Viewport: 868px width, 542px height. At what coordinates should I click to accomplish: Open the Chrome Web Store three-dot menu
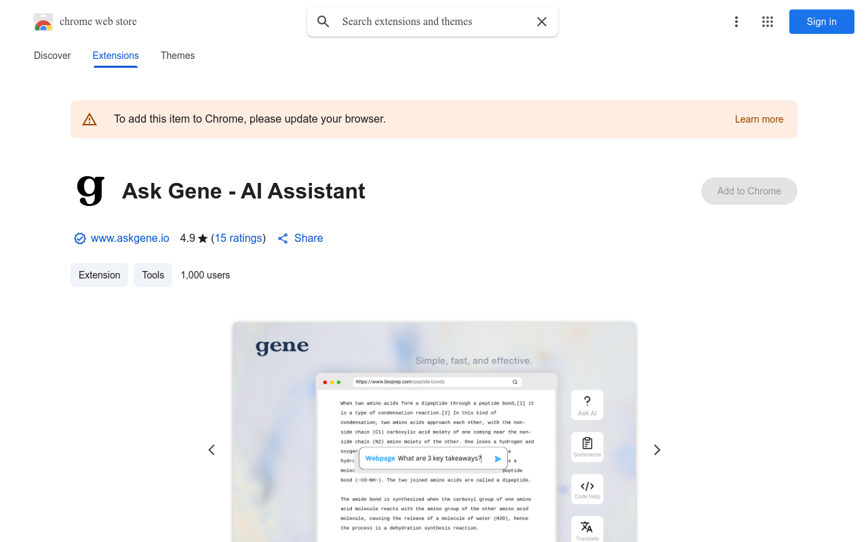click(736, 22)
